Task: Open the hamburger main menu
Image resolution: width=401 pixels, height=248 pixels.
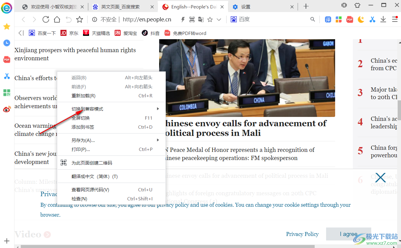Action: [395, 20]
